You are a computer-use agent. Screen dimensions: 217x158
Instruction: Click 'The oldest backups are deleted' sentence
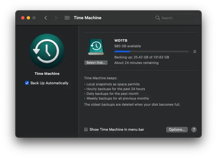point(132,105)
